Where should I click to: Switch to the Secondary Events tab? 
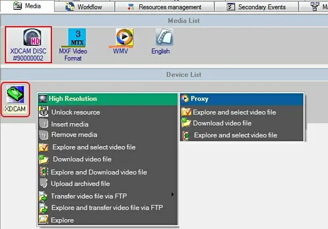(252, 7)
